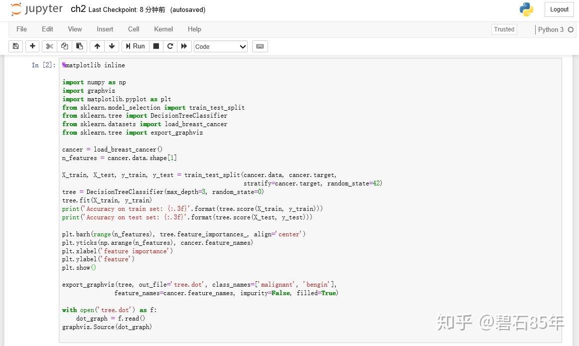This screenshot has width=579, height=346.
Task: Move the selected cell up
Action: 97,46
